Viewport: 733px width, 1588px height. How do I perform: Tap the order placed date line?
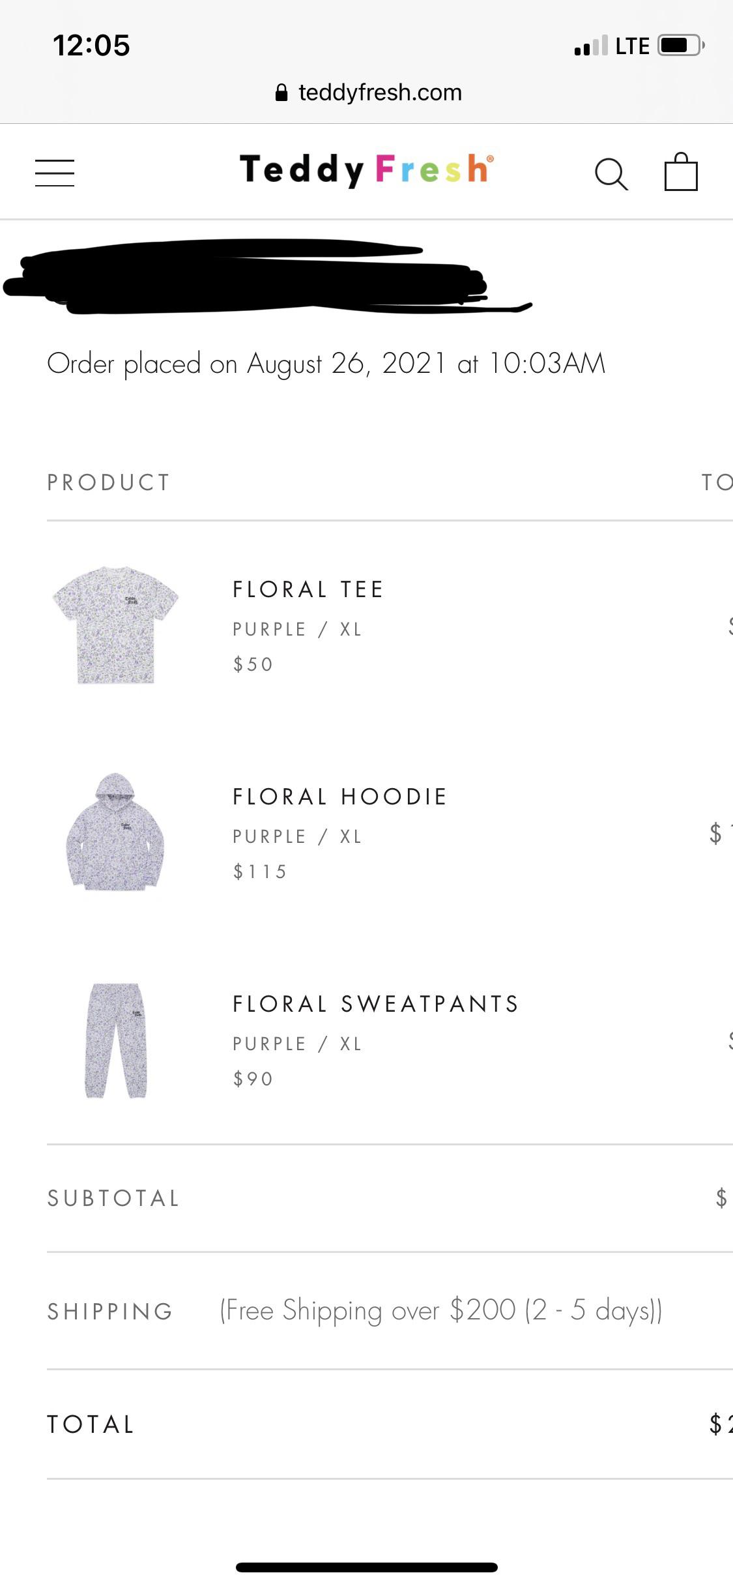326,364
